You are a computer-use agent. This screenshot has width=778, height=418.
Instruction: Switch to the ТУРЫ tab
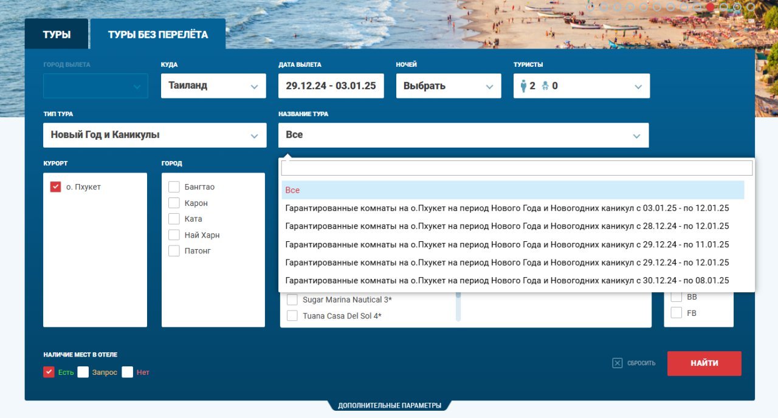click(x=57, y=35)
